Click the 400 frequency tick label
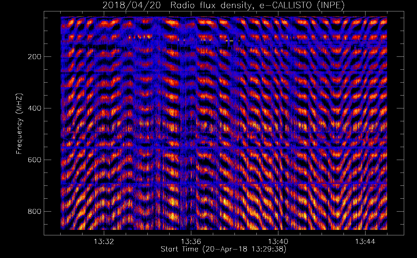Viewport: 417px width, 258px height. pyautogui.click(x=35, y=108)
